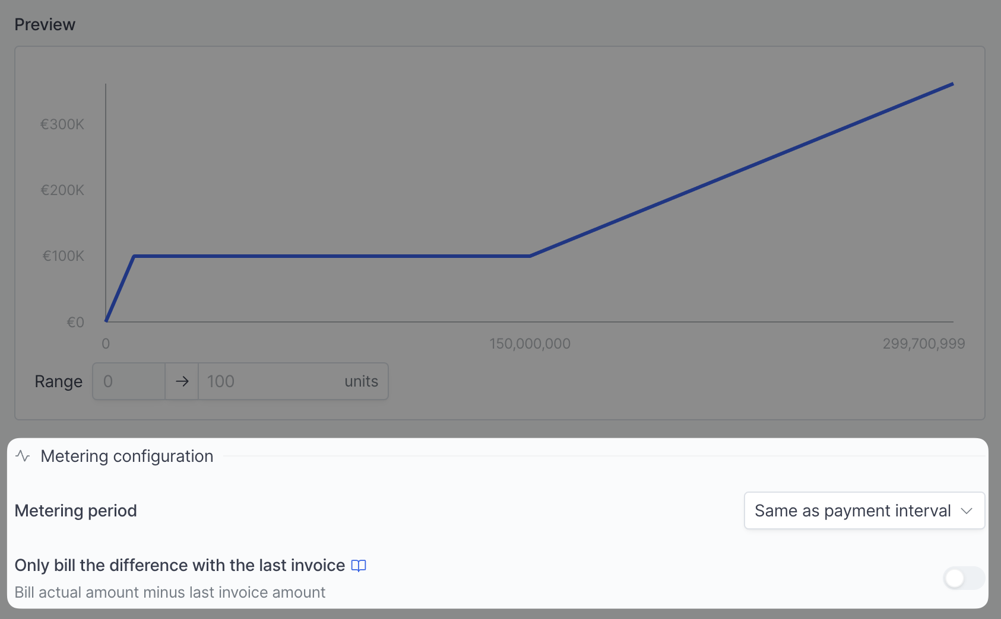1001x619 pixels.
Task: Click the flat segment of pricing line
Action: pos(332,256)
